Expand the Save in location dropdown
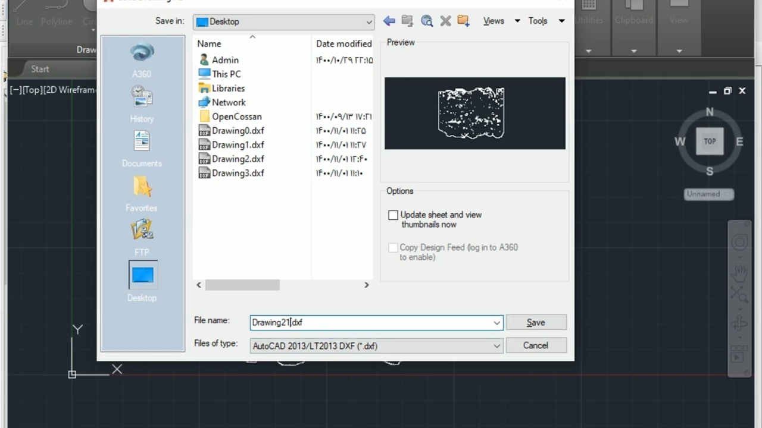 369,22
